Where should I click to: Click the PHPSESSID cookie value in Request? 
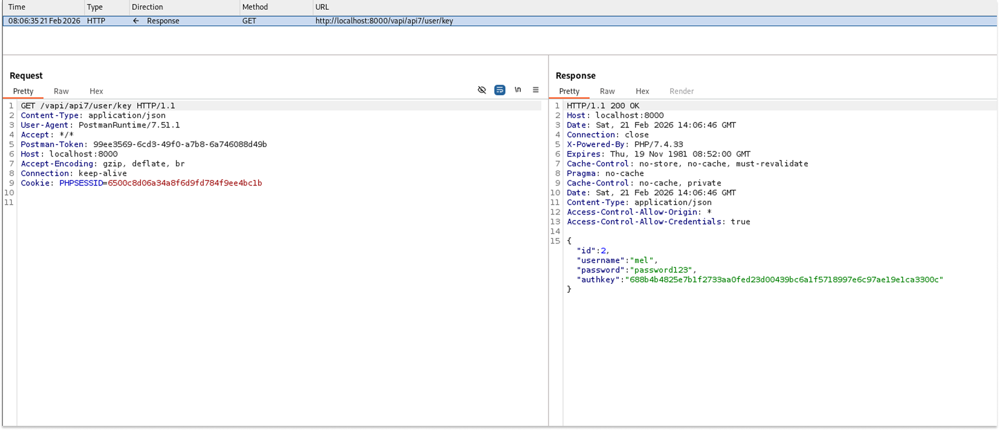(x=185, y=183)
